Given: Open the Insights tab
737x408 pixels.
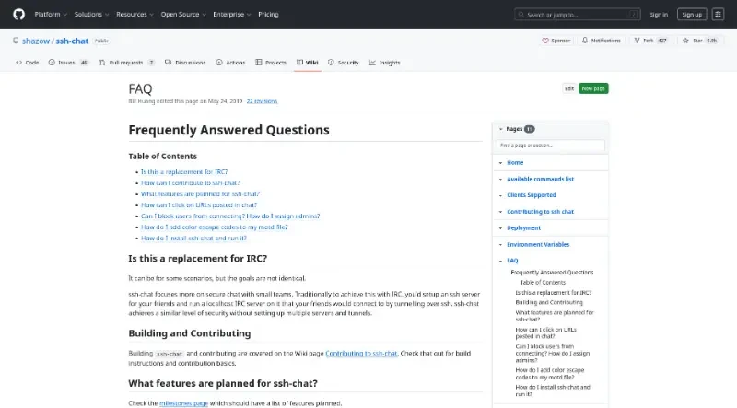Looking at the screenshot, I should tap(385, 63).
